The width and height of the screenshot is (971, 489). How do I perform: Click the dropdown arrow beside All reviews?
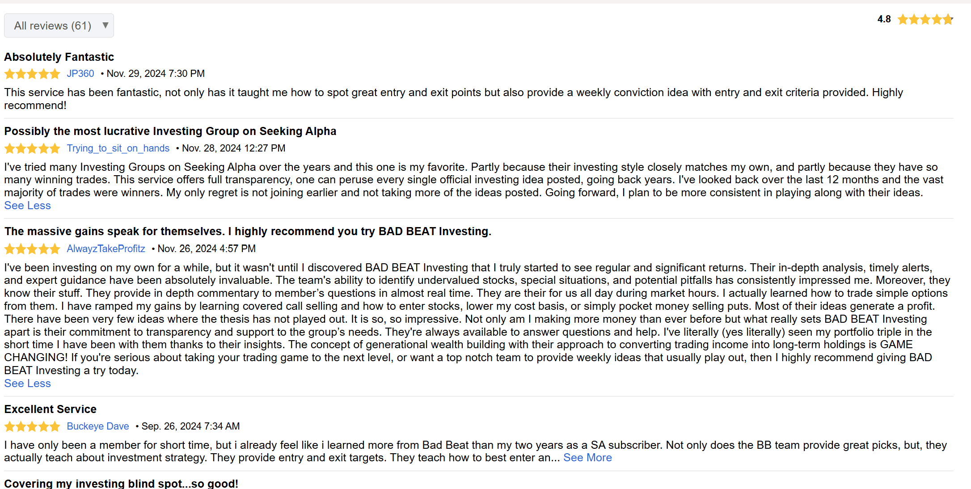(106, 25)
